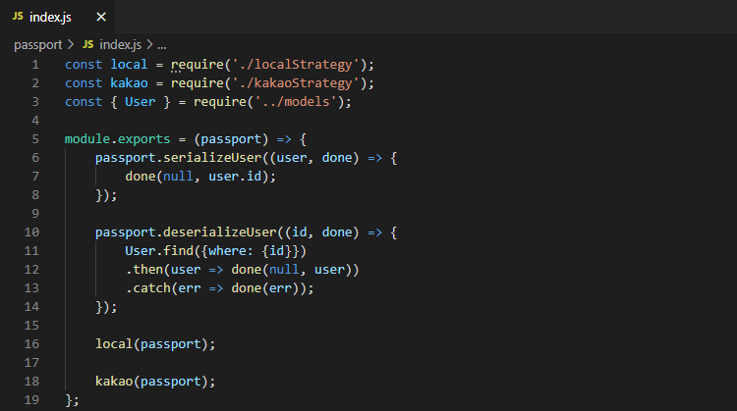Click chevron after passport breadcrumb

click(x=71, y=44)
